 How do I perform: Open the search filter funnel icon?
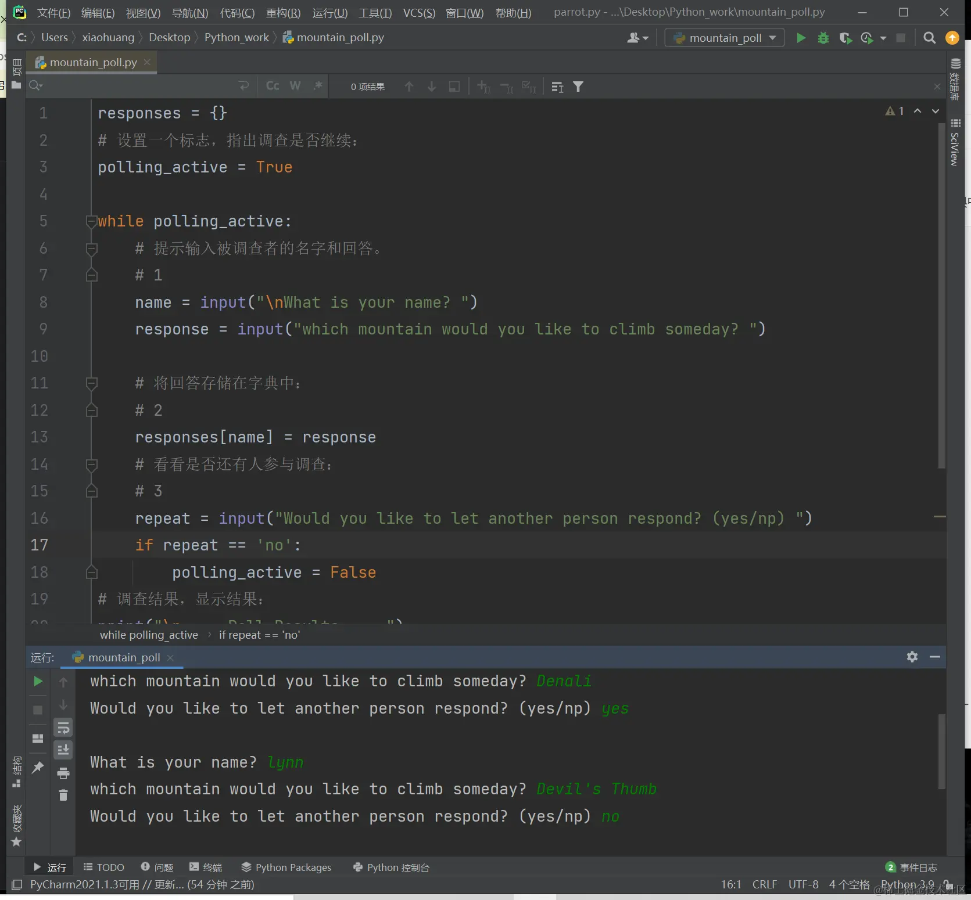tap(578, 87)
